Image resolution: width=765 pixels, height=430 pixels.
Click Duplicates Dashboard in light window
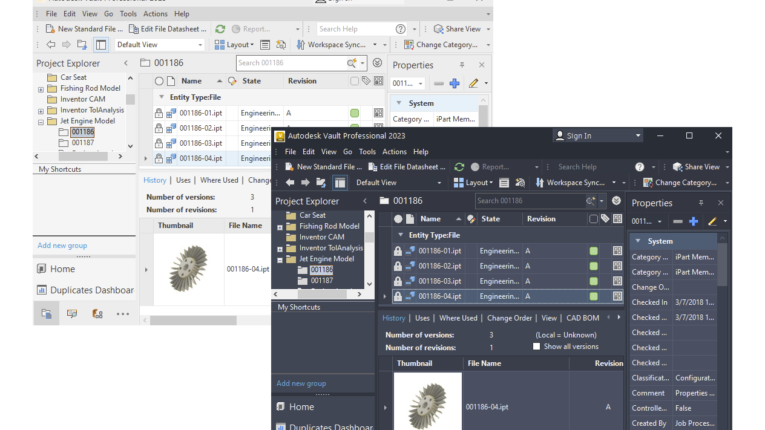85,290
